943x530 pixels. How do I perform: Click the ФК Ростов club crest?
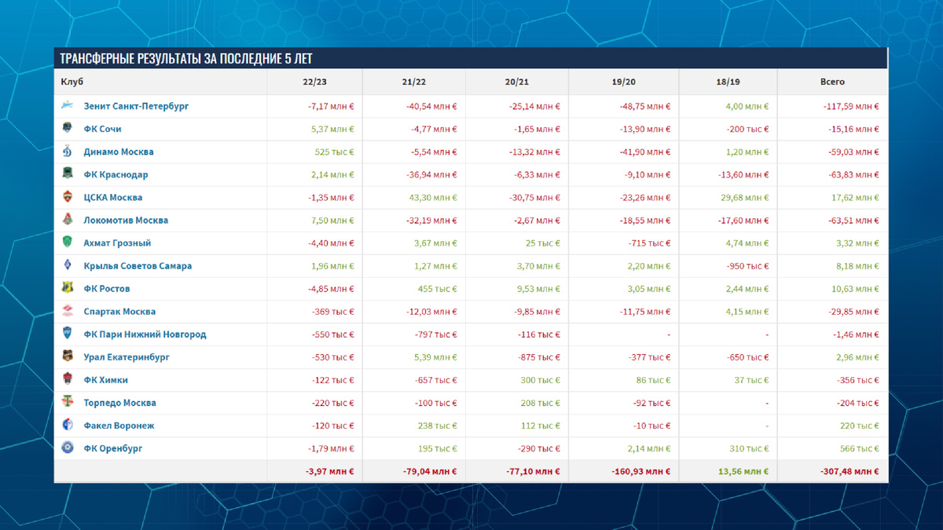point(68,288)
